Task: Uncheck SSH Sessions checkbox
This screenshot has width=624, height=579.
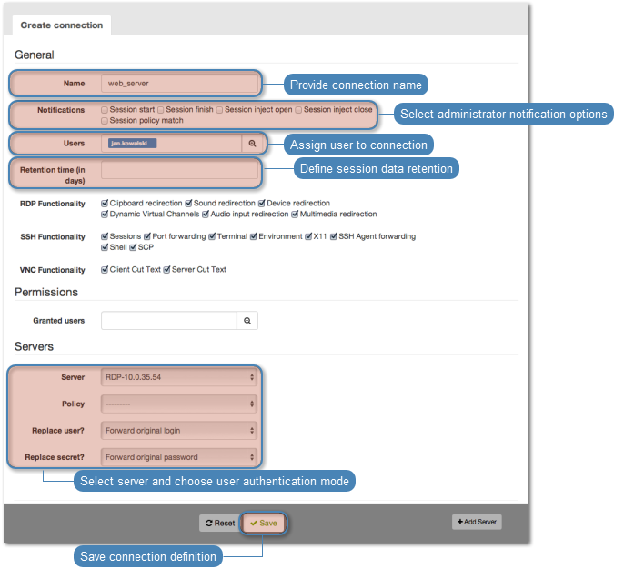Action: [x=105, y=236]
